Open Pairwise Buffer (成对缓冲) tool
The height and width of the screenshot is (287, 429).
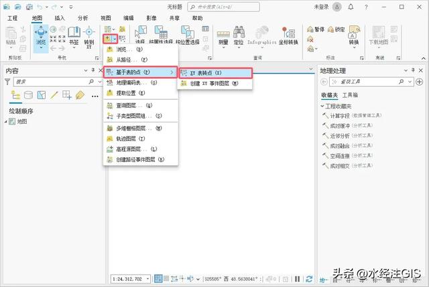[347, 126]
